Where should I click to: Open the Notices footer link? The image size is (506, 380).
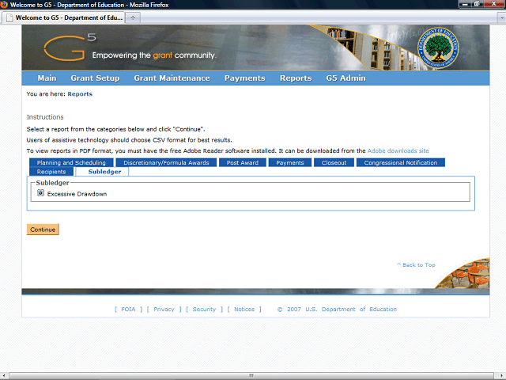(244, 310)
